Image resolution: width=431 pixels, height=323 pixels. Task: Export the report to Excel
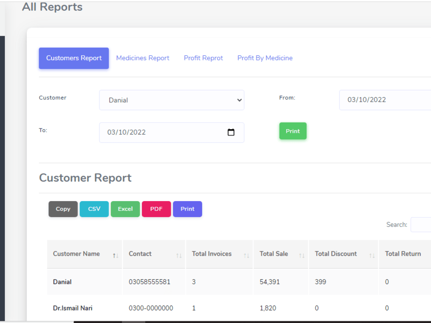click(x=125, y=209)
